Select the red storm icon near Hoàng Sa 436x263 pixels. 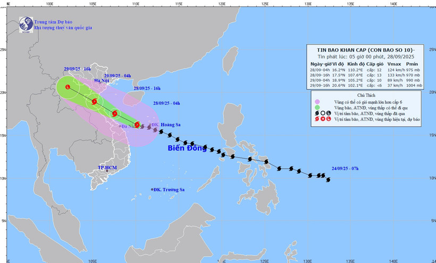137,125
